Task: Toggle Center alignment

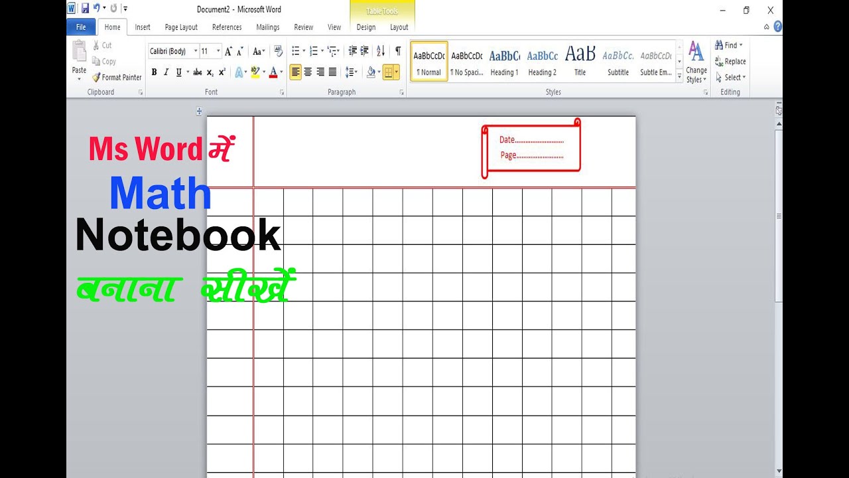Action: 308,72
